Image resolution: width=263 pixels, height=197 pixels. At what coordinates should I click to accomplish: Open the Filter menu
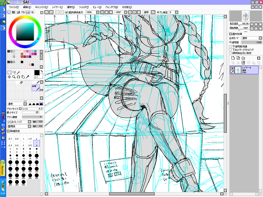pos(84,7)
